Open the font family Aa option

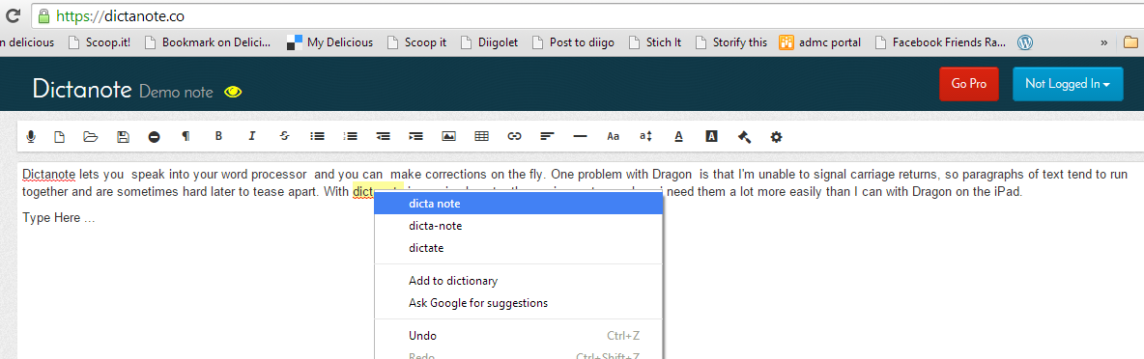coord(613,136)
